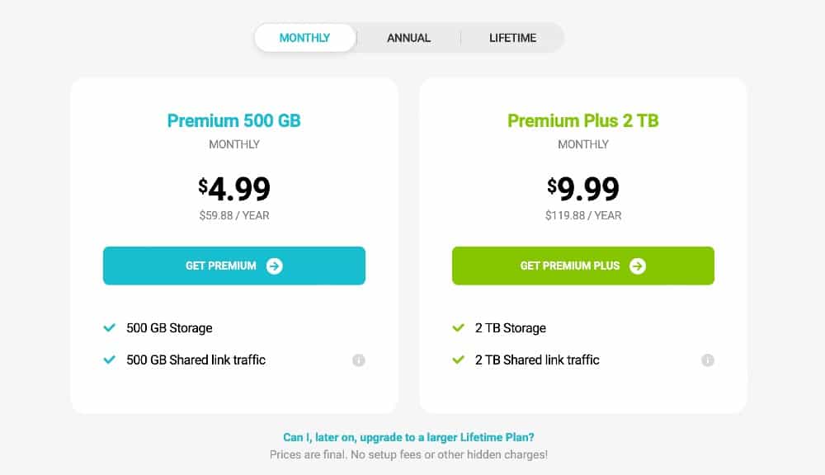This screenshot has height=475, width=825.
Task: Show info for 2 TB Shared link traffic
Action: coord(708,360)
